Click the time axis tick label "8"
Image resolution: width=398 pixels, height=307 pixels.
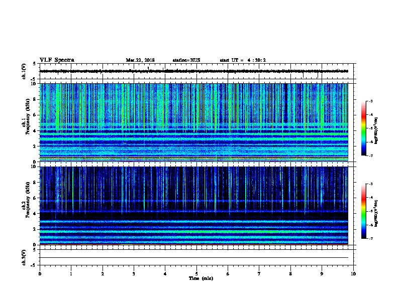290,274
